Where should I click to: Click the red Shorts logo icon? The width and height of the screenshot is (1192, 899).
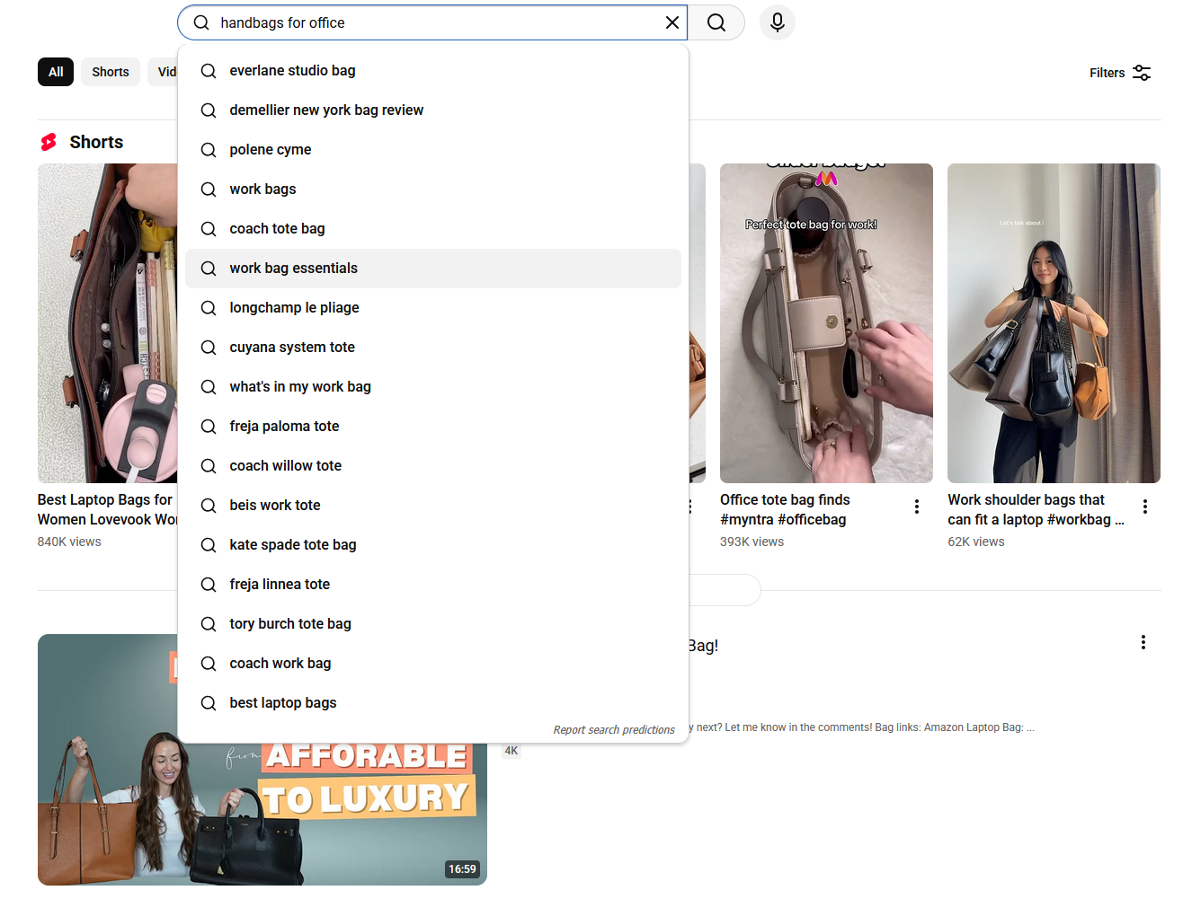click(x=49, y=141)
